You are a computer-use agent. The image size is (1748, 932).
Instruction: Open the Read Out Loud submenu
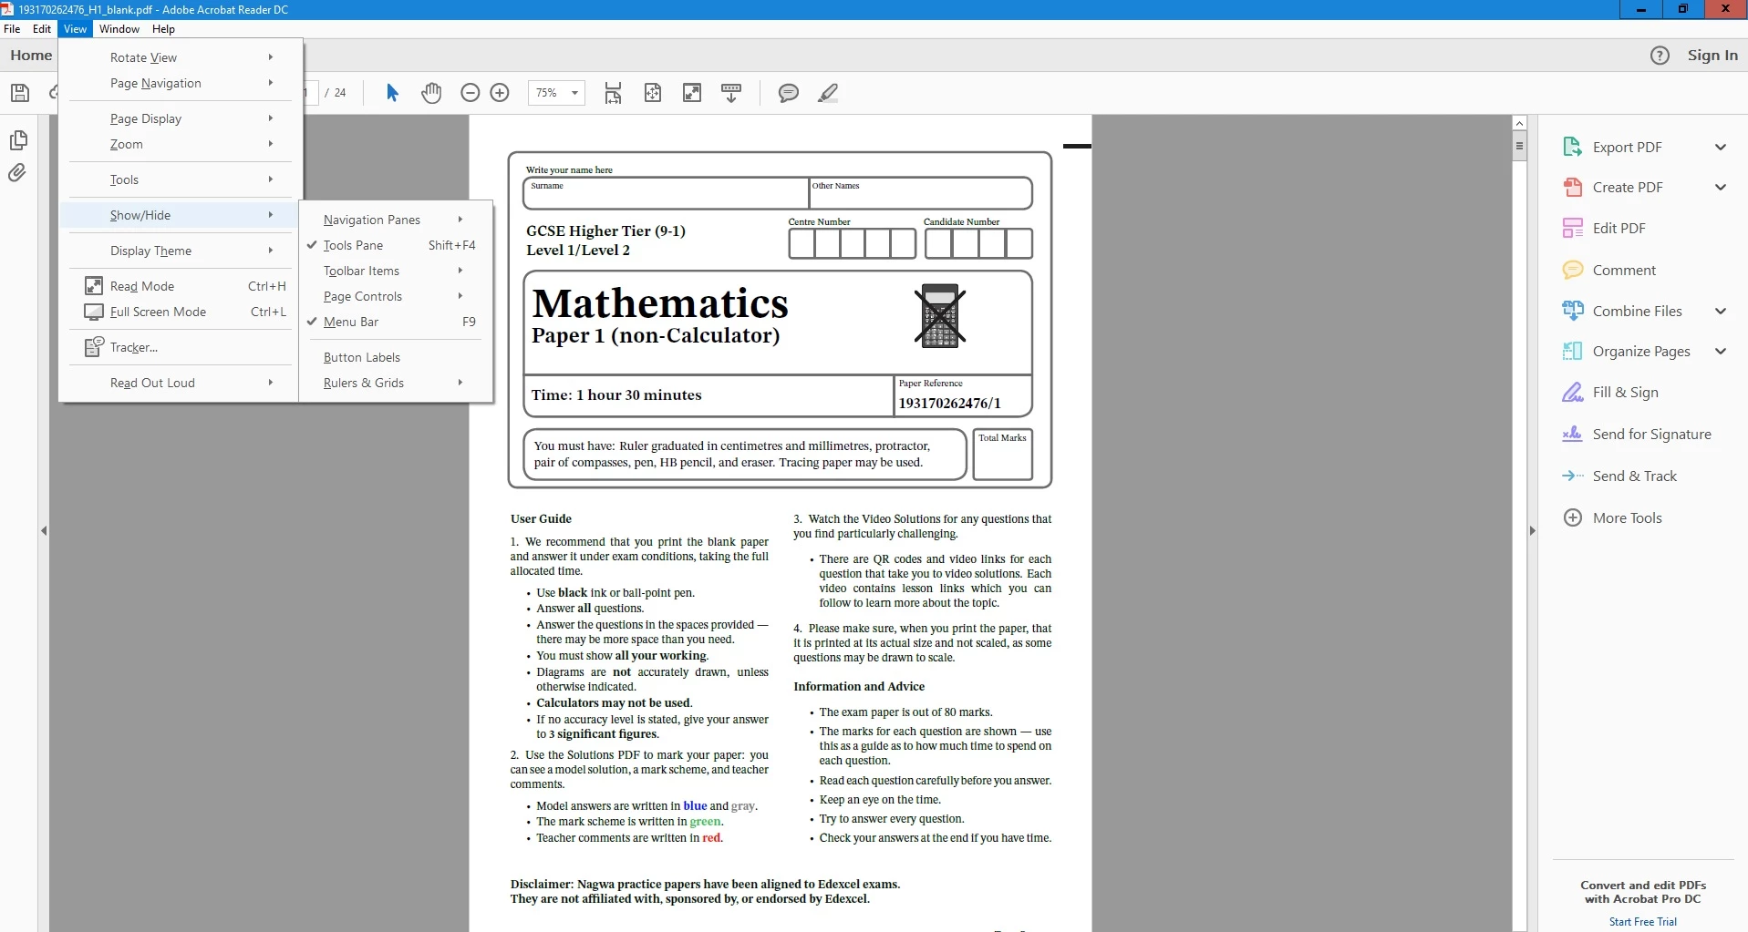click(180, 383)
